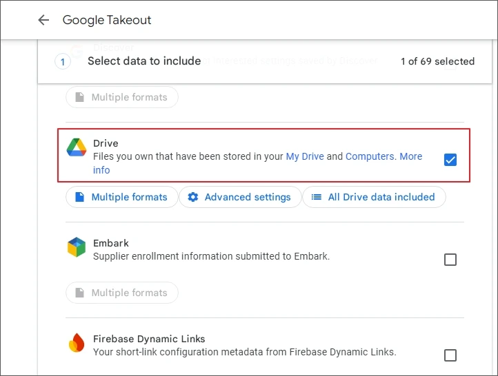Check the Embark checkbox

[x=450, y=260]
